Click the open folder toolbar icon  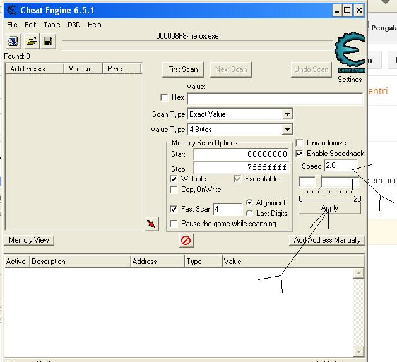point(31,41)
